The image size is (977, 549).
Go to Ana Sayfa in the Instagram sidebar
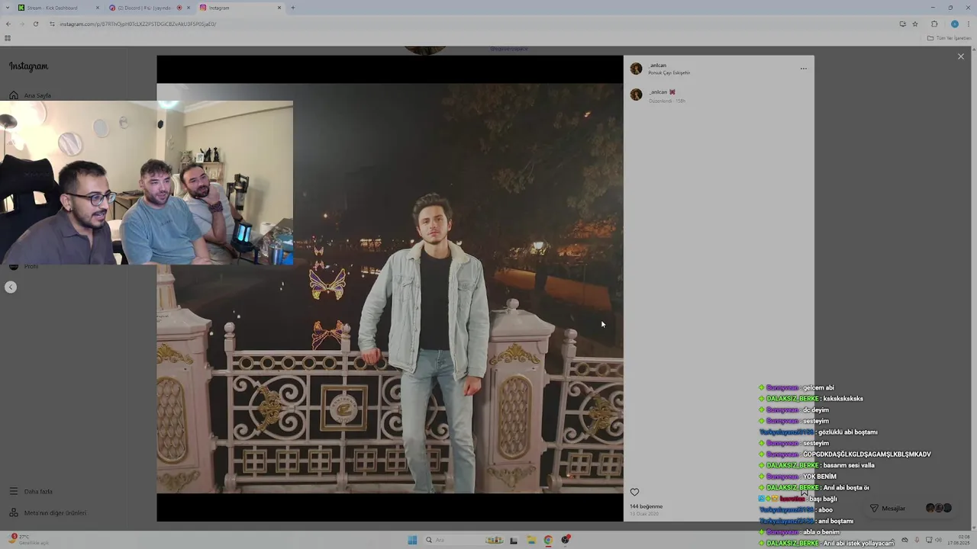pos(31,95)
